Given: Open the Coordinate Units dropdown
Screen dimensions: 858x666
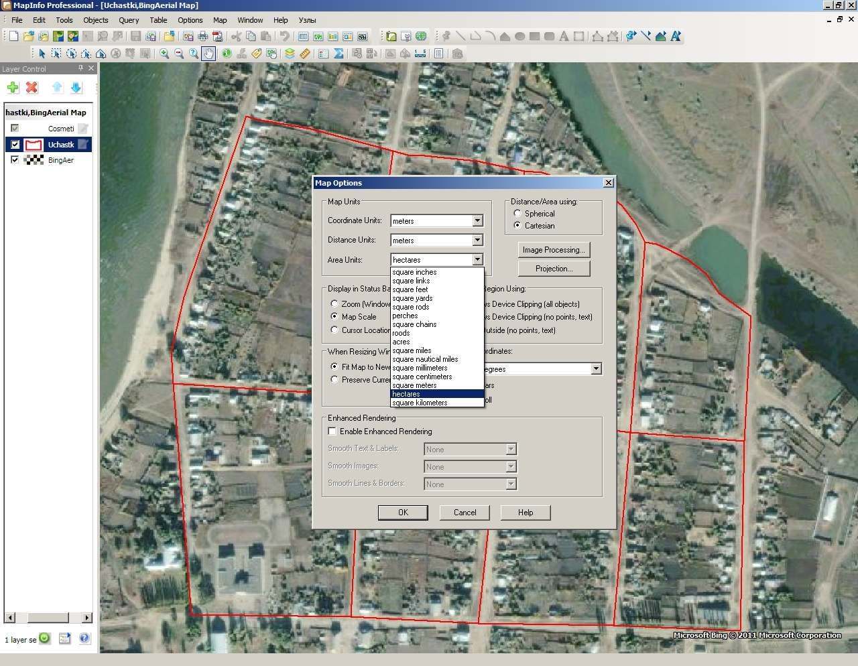Looking at the screenshot, I should pyautogui.click(x=477, y=220).
